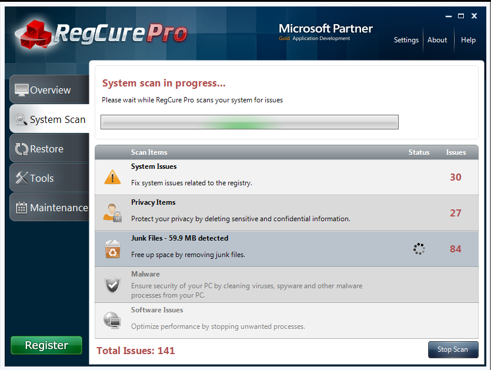Click the Stop Scan button
This screenshot has width=491, height=370.
pos(453,349)
